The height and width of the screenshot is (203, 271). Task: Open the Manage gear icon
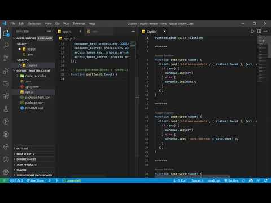(x=6, y=172)
